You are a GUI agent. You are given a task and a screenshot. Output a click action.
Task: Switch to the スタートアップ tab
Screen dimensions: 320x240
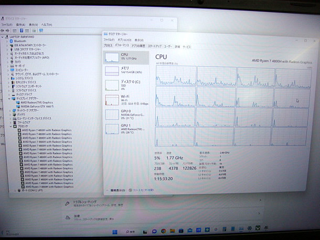(x=154, y=46)
